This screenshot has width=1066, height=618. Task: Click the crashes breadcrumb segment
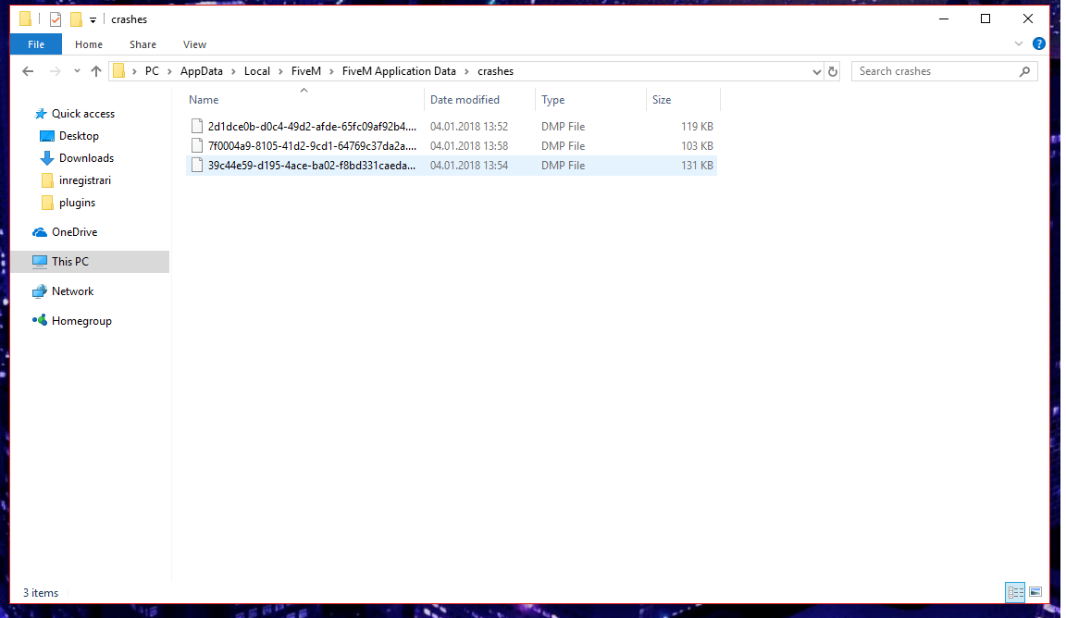[496, 71]
